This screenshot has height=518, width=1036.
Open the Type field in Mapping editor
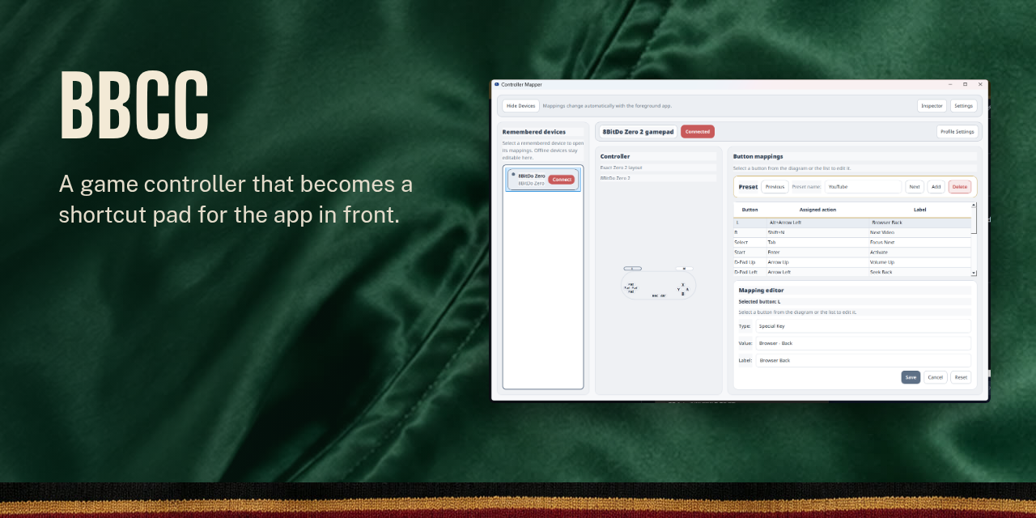click(x=863, y=326)
